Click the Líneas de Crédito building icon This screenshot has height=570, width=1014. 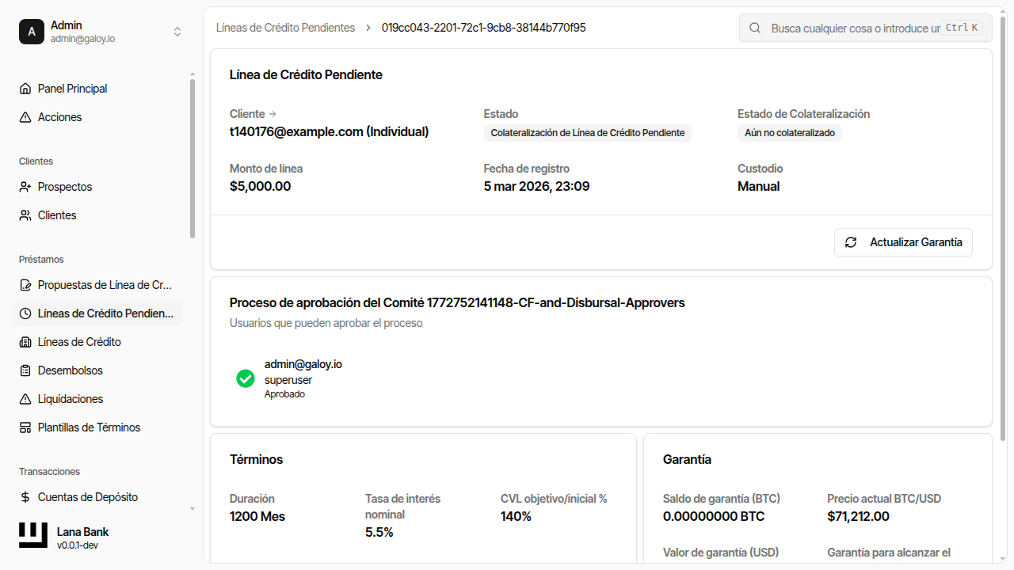25,342
